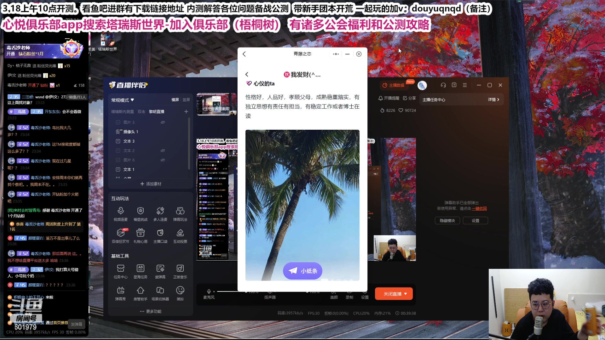Click back arrow beside 我发财 profile name

[247, 75]
